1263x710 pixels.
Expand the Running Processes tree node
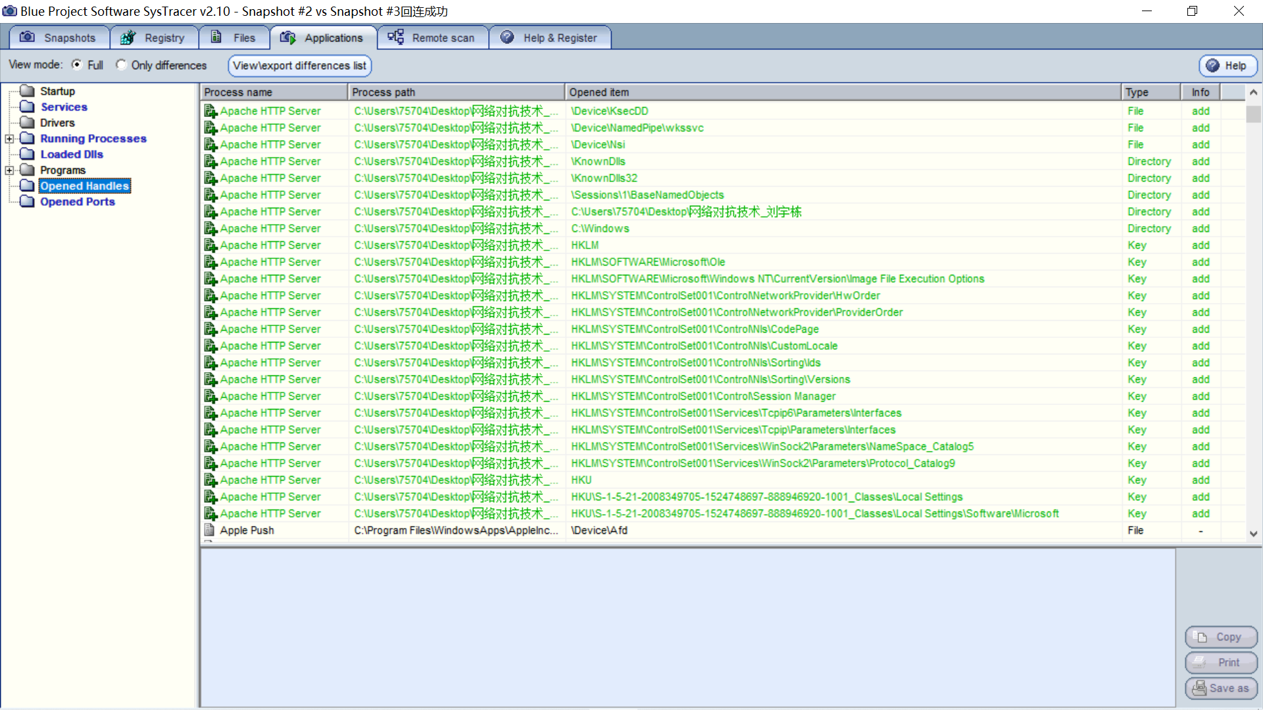pos(9,139)
